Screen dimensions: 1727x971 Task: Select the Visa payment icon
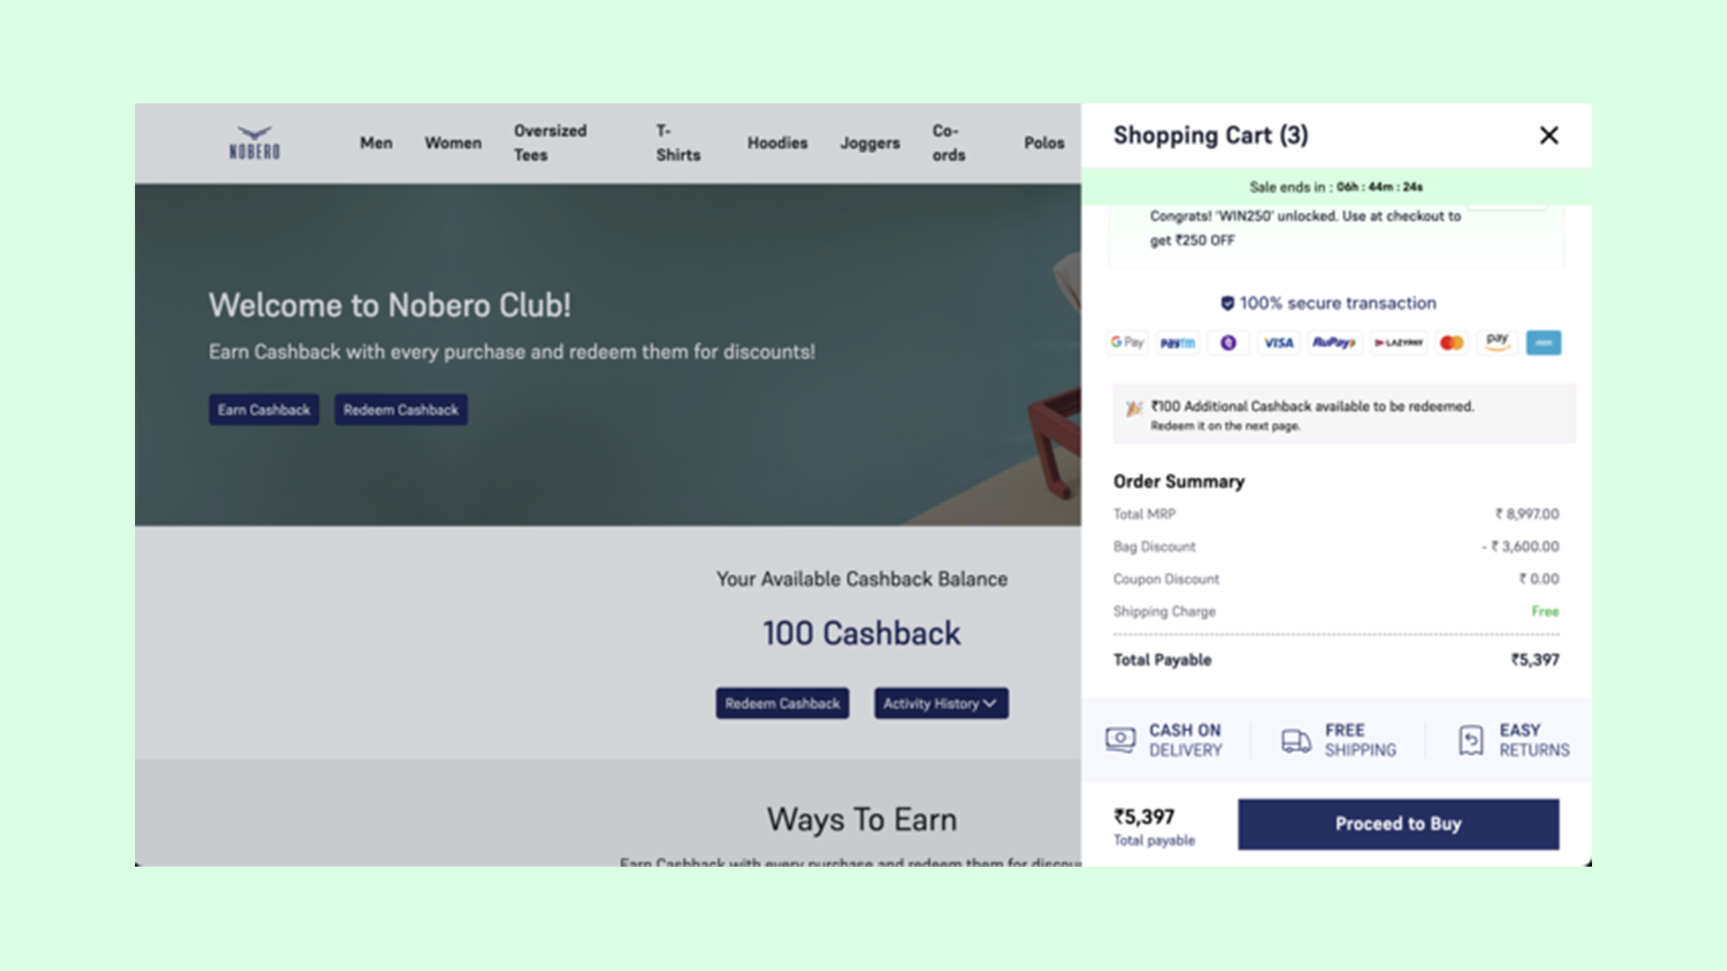1278,343
